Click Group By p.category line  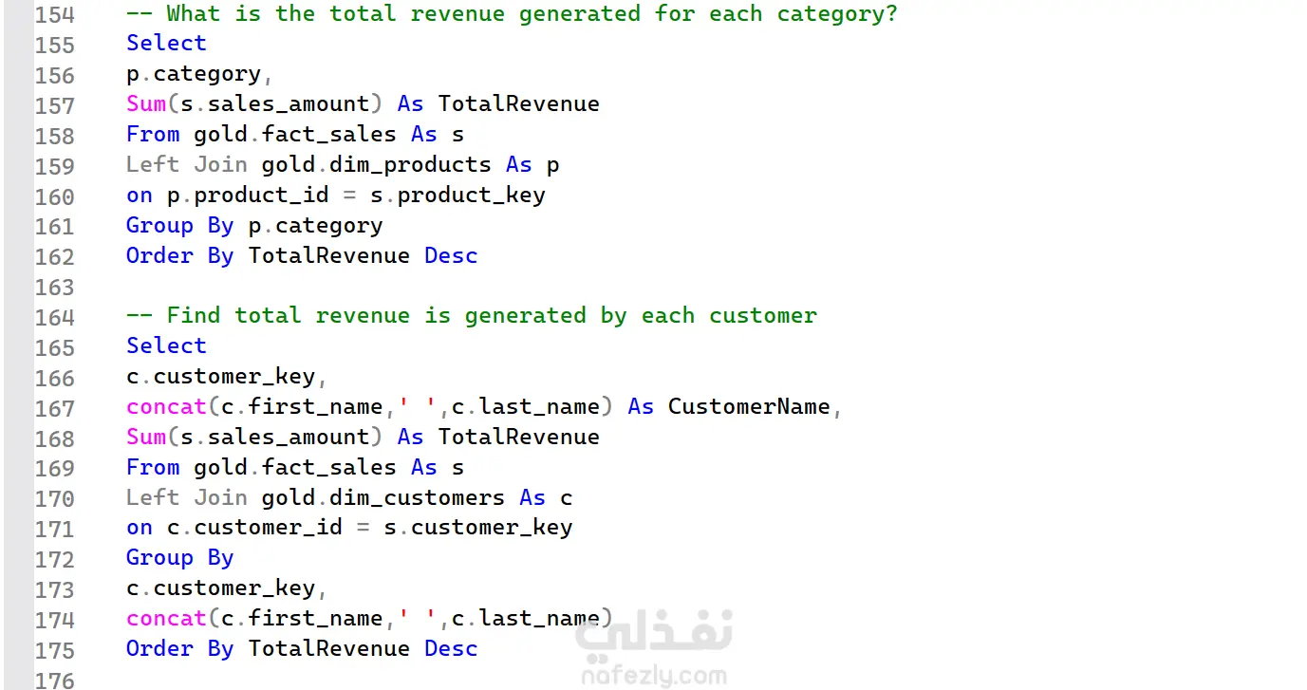click(x=254, y=226)
